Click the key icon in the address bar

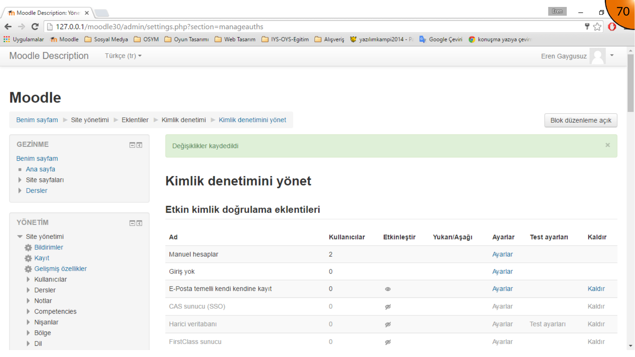tap(587, 26)
